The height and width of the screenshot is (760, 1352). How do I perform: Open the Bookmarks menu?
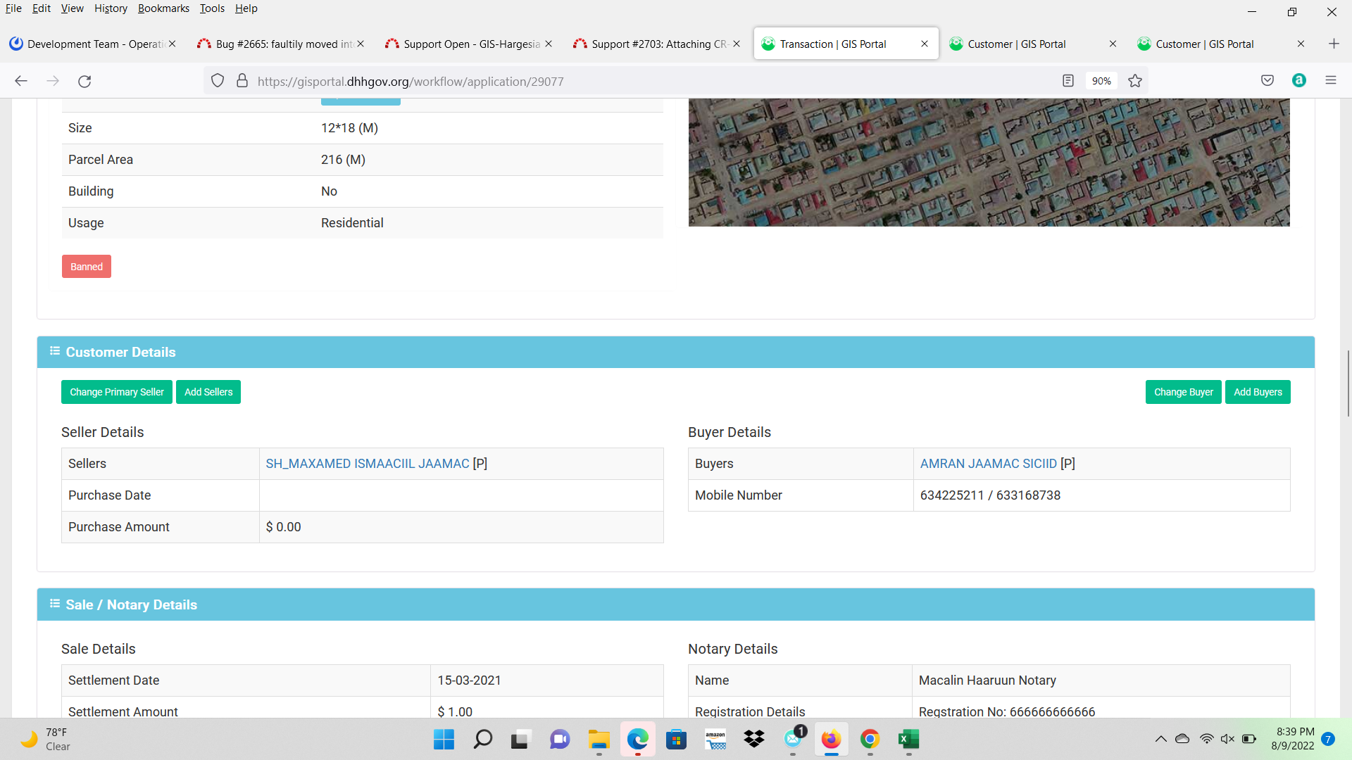[163, 8]
